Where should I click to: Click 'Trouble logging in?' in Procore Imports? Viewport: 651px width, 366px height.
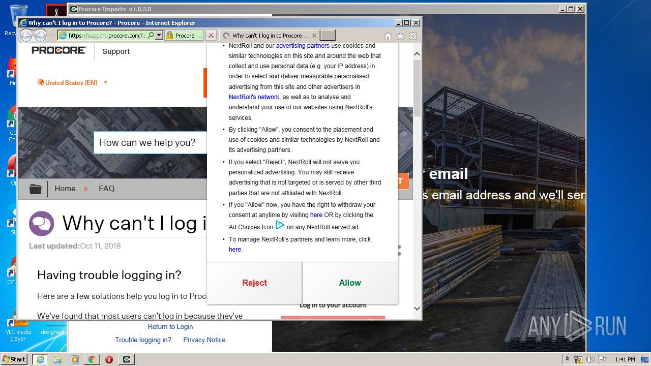point(143,340)
